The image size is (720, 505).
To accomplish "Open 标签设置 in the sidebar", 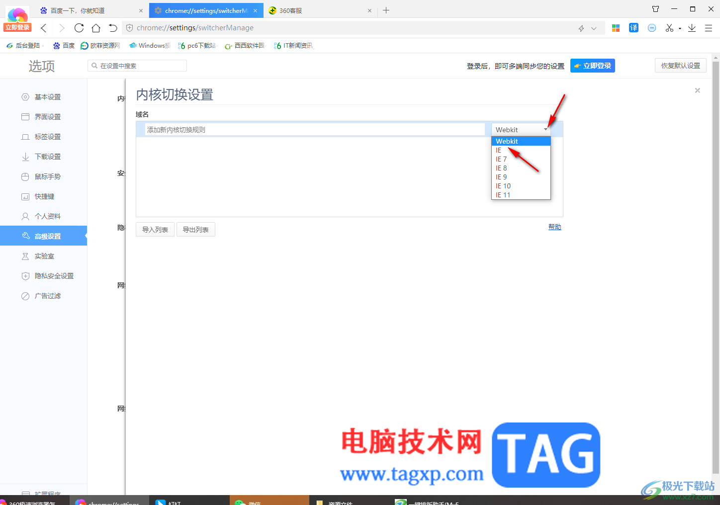I will click(43, 137).
